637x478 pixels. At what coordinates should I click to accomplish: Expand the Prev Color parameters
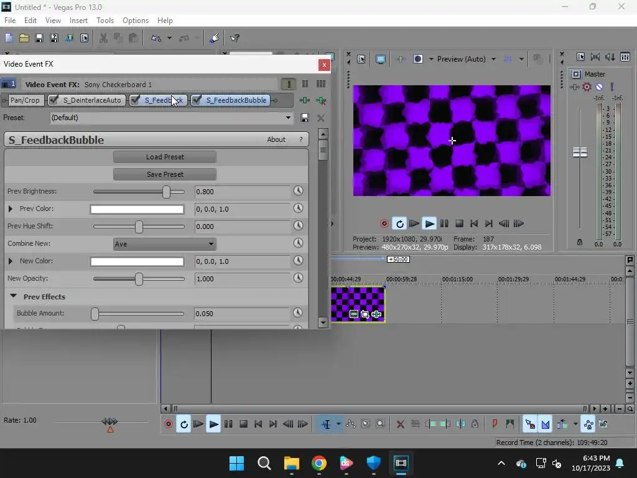pos(11,209)
